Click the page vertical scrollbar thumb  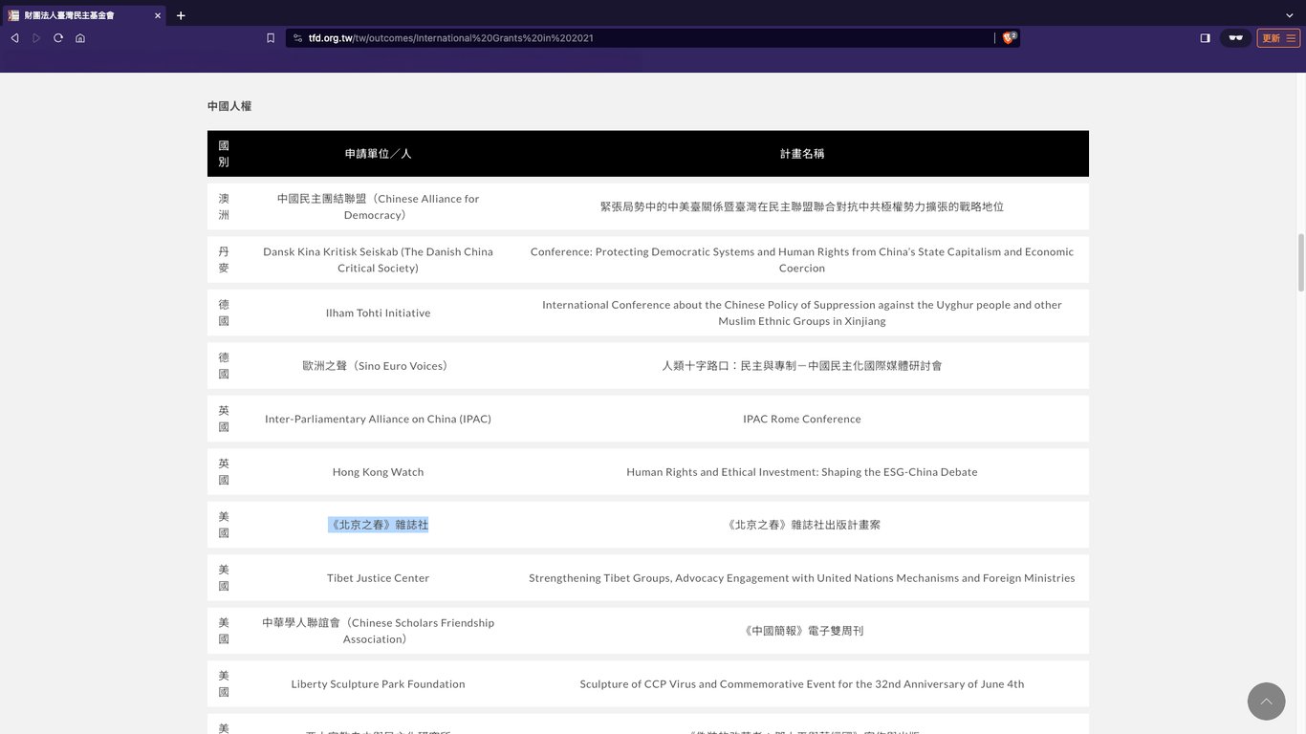(1300, 262)
